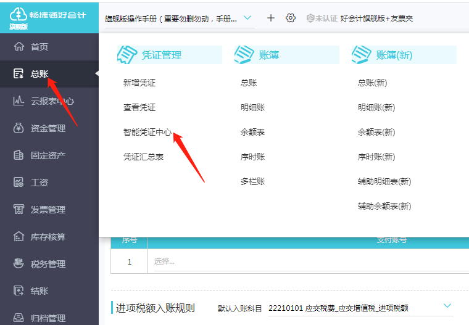Click the 总账 ledger icon in sidebar
The width and height of the screenshot is (469, 325).
click(19, 73)
